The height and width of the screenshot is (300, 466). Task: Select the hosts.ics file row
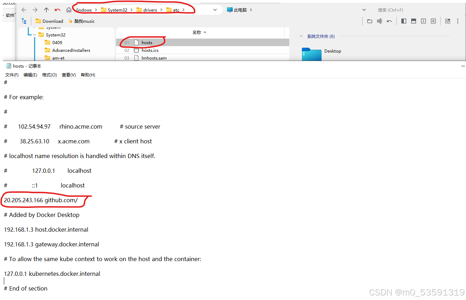pos(202,50)
